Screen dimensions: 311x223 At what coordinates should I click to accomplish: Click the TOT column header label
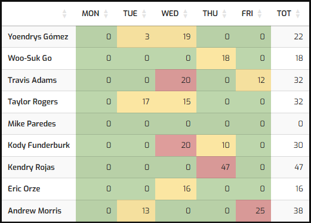pyautogui.click(x=284, y=14)
